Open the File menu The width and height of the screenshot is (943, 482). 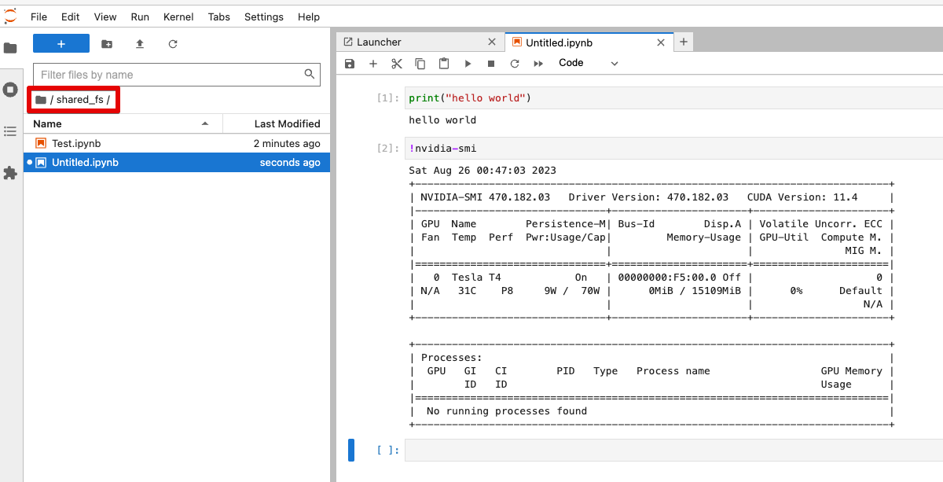39,17
